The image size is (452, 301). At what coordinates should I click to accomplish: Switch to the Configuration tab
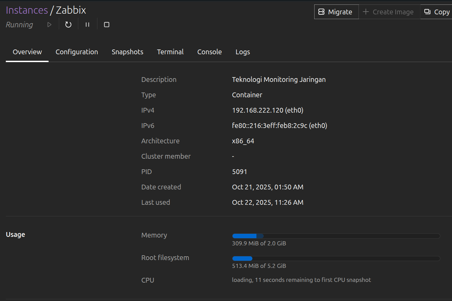tap(77, 52)
